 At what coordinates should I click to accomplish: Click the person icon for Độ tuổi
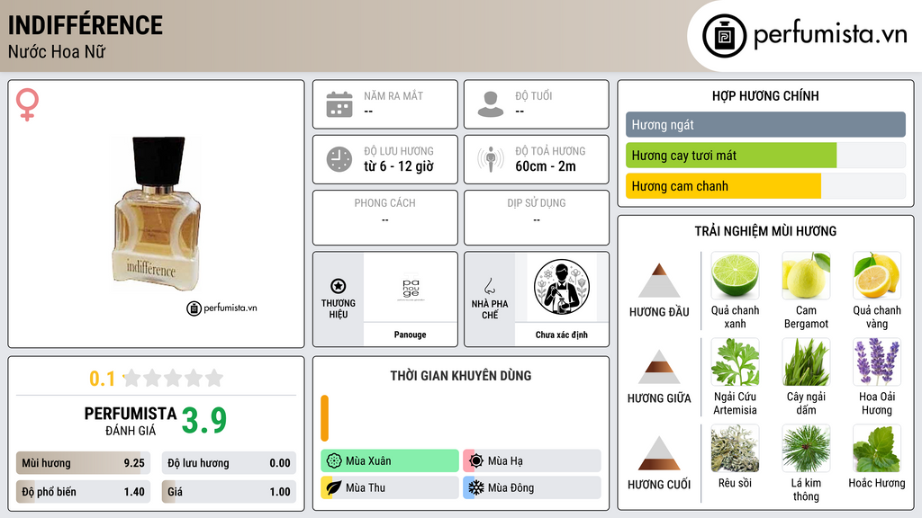click(491, 104)
